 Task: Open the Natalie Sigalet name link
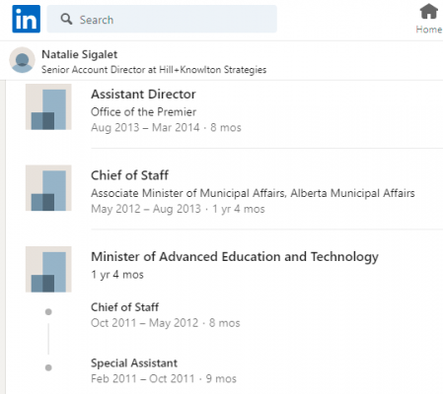click(79, 54)
